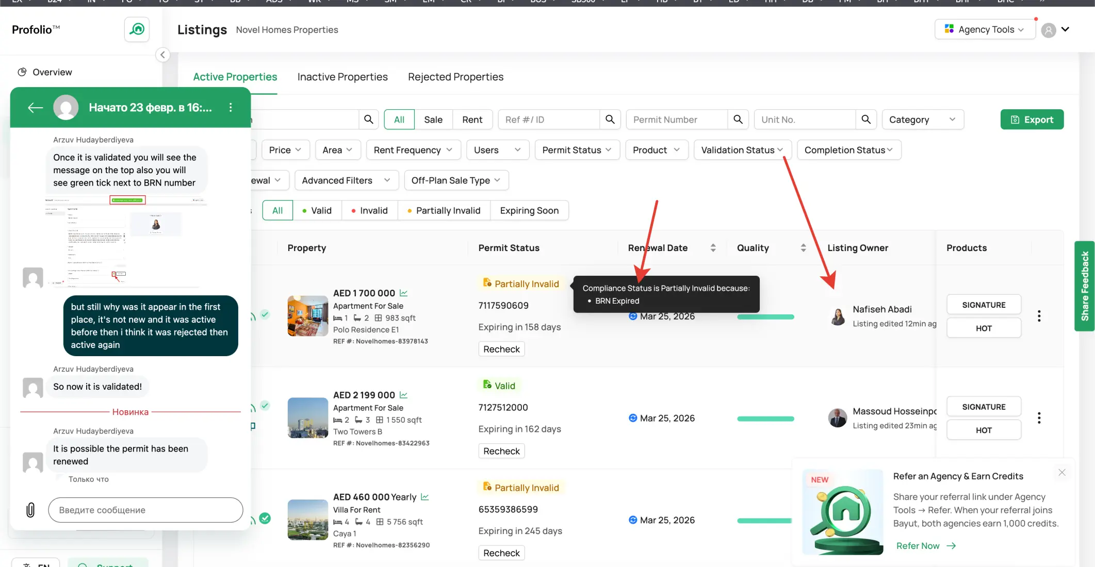Recheck permit 7117590609
Screen dimensions: 1095x567
click(502, 349)
